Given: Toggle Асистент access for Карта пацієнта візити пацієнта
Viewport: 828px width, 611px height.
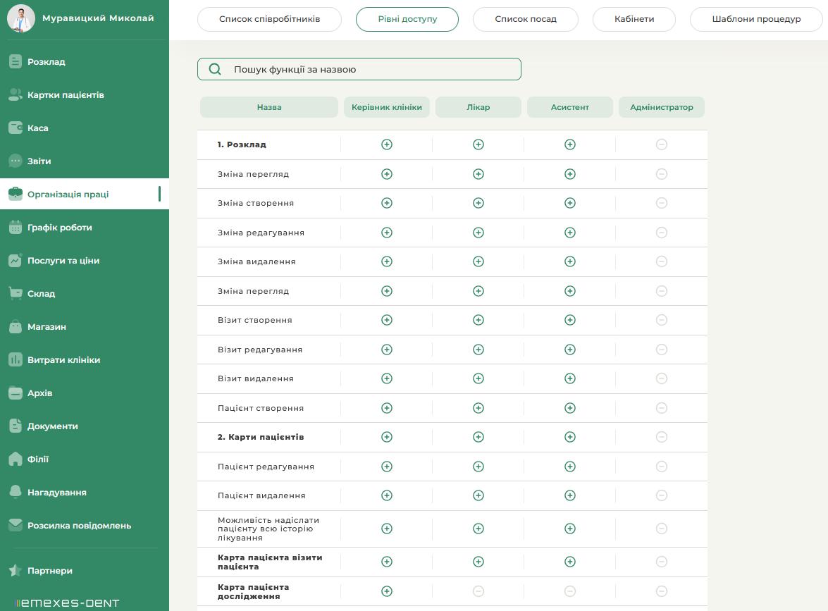Looking at the screenshot, I should (x=570, y=562).
